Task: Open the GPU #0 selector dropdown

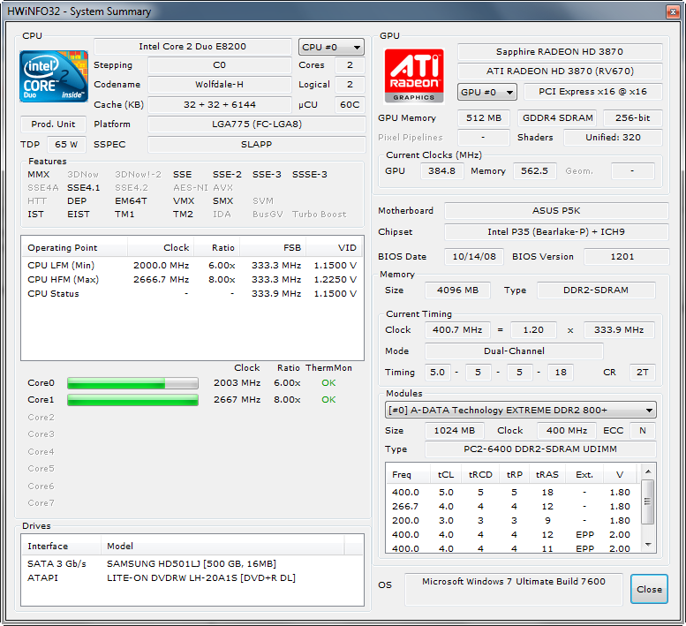Action: [x=487, y=92]
